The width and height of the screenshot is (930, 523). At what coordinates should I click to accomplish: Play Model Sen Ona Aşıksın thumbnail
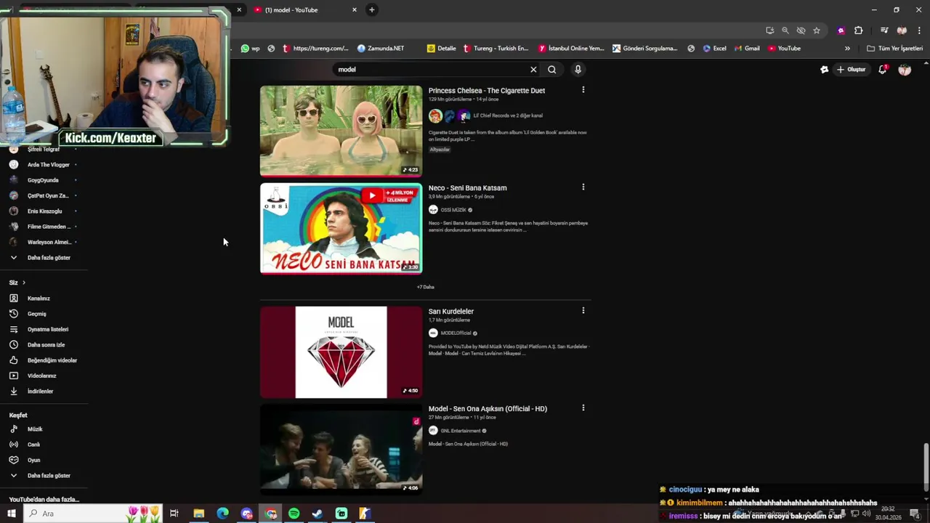(341, 449)
